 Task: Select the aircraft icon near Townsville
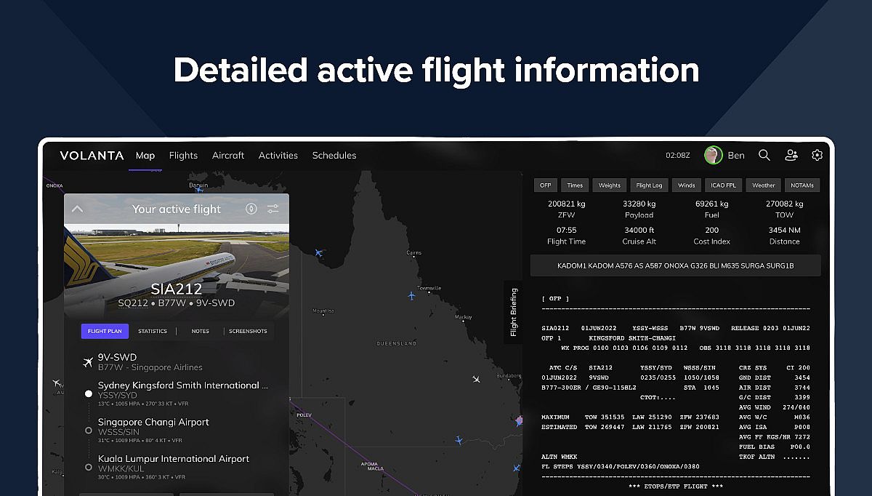[412, 295]
